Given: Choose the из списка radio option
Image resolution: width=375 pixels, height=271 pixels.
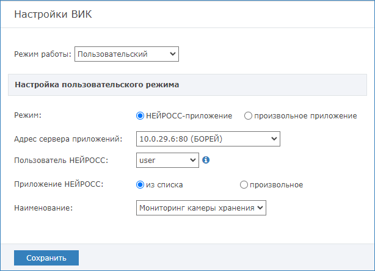Looking at the screenshot, I should click(x=140, y=184).
